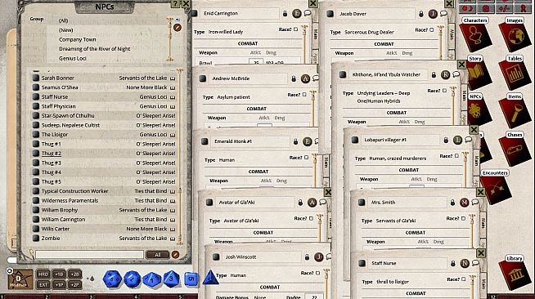Viewport: 535px width, 299px height.
Task: Click the All button beside the search box
Action: coord(158,255)
